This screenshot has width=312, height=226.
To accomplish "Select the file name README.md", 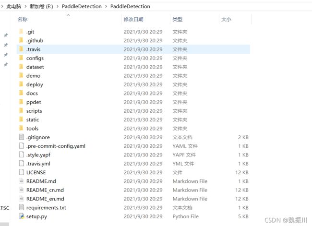I will (41, 181).
